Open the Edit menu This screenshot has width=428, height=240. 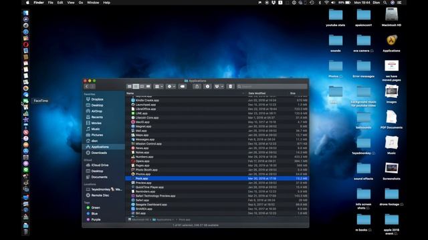click(60, 3)
